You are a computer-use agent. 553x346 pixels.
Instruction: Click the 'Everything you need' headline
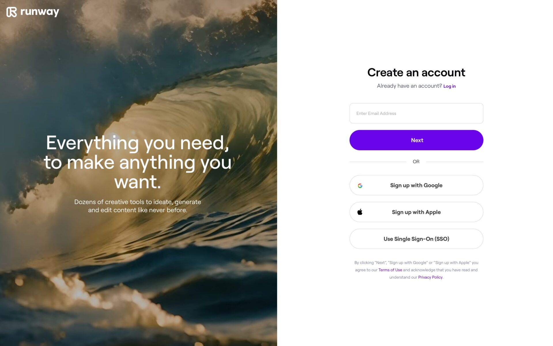tap(138, 162)
